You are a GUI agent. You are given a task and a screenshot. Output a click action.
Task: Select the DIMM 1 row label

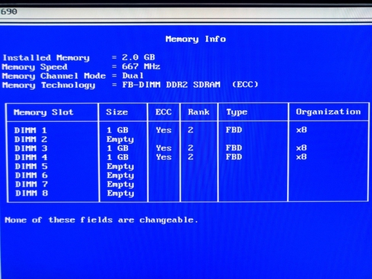tap(31, 130)
